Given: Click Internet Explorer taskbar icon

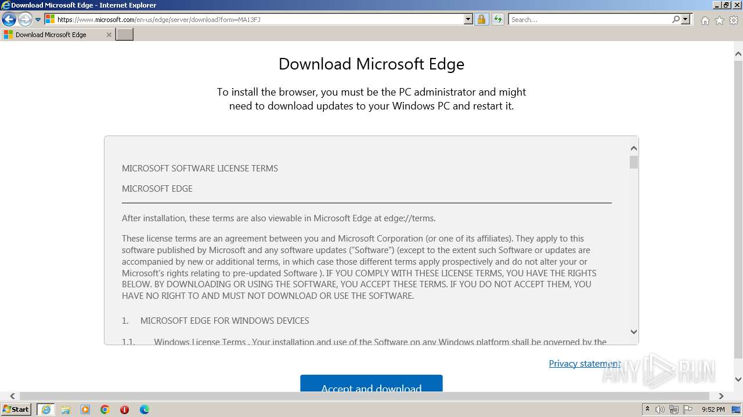Looking at the screenshot, I should point(46,409).
